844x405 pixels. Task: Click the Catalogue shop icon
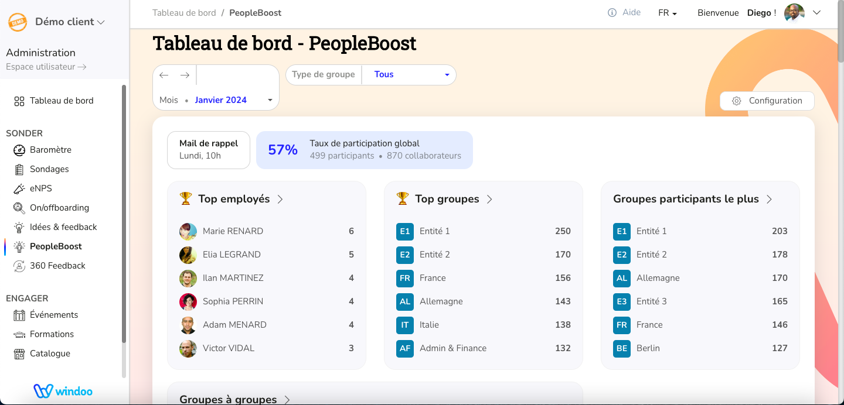coord(19,353)
